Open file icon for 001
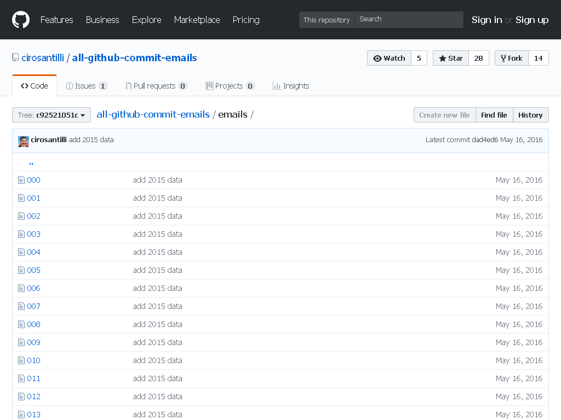Screen dimensions: 561x420 tap(21, 198)
